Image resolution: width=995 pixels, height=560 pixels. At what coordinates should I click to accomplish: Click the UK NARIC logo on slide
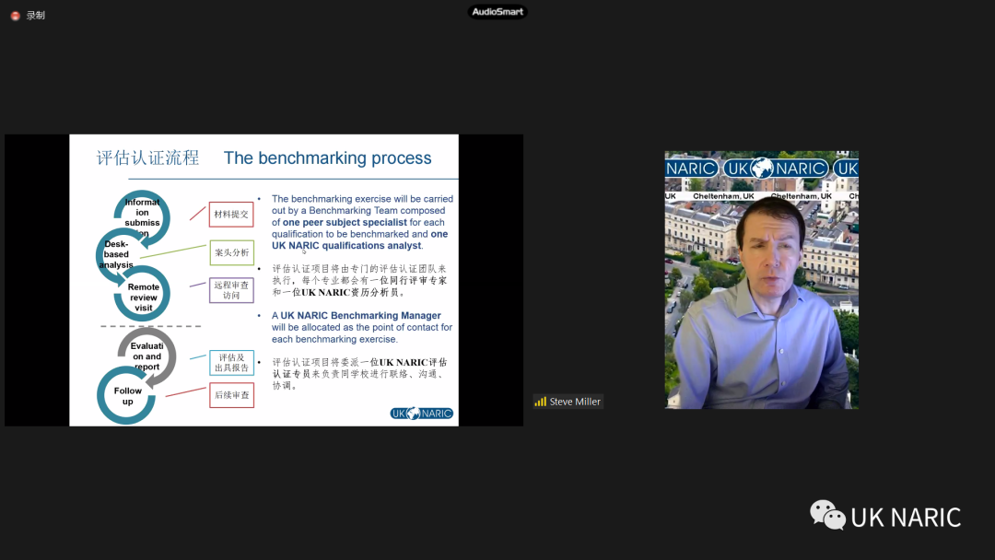coord(421,414)
